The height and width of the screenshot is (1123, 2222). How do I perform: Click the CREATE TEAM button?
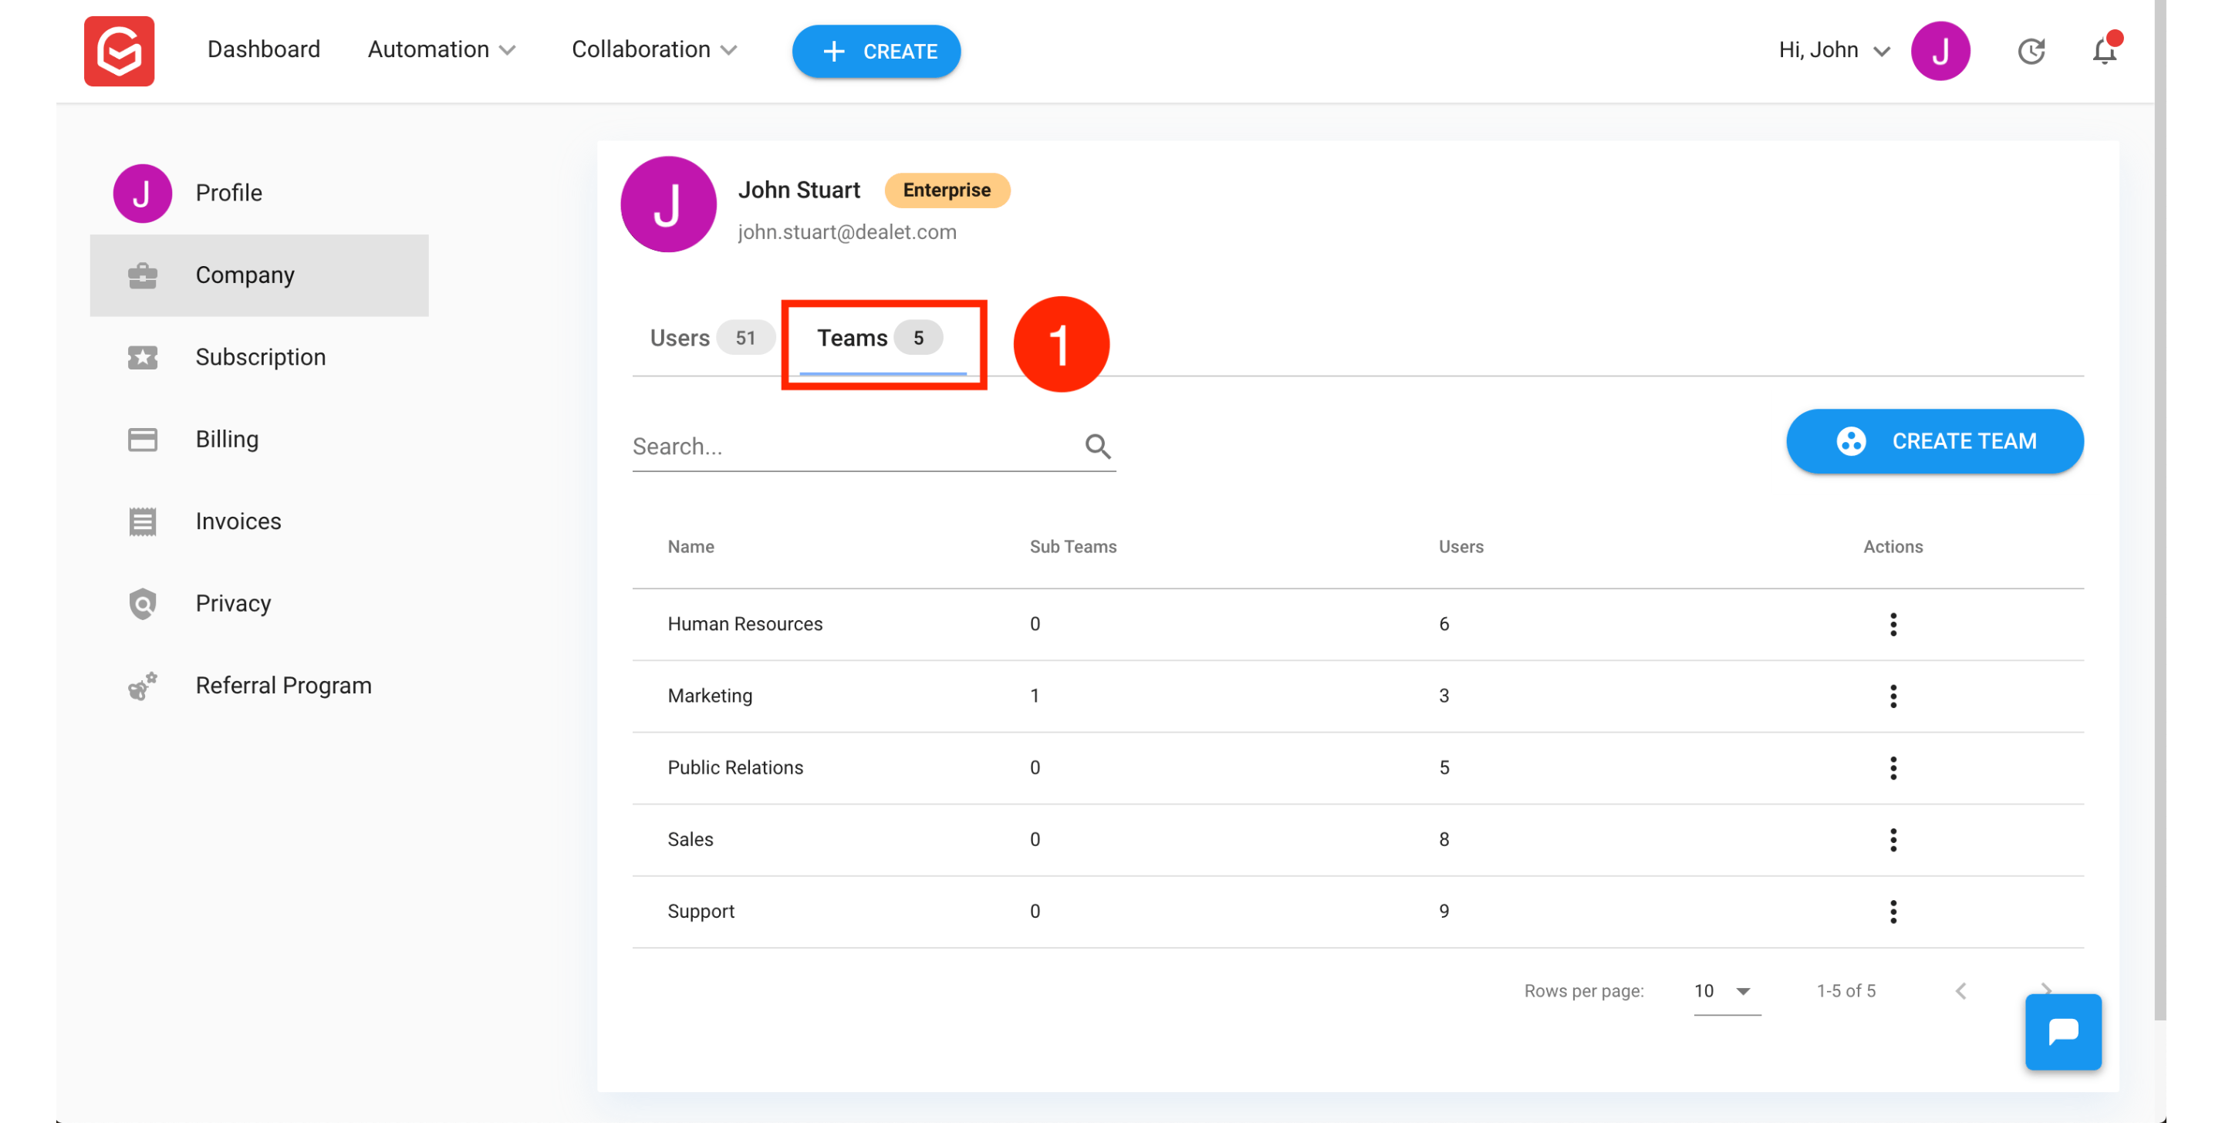[1934, 442]
